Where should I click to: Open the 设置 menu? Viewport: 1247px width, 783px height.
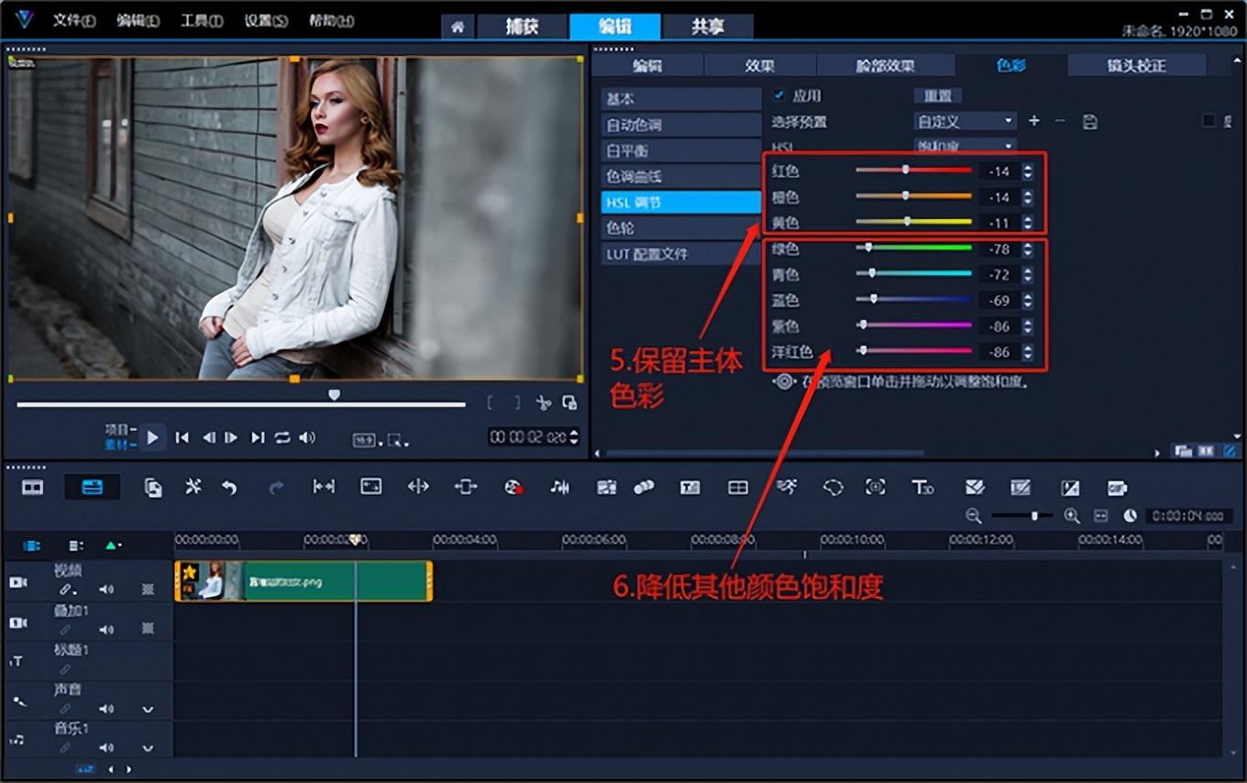point(266,21)
